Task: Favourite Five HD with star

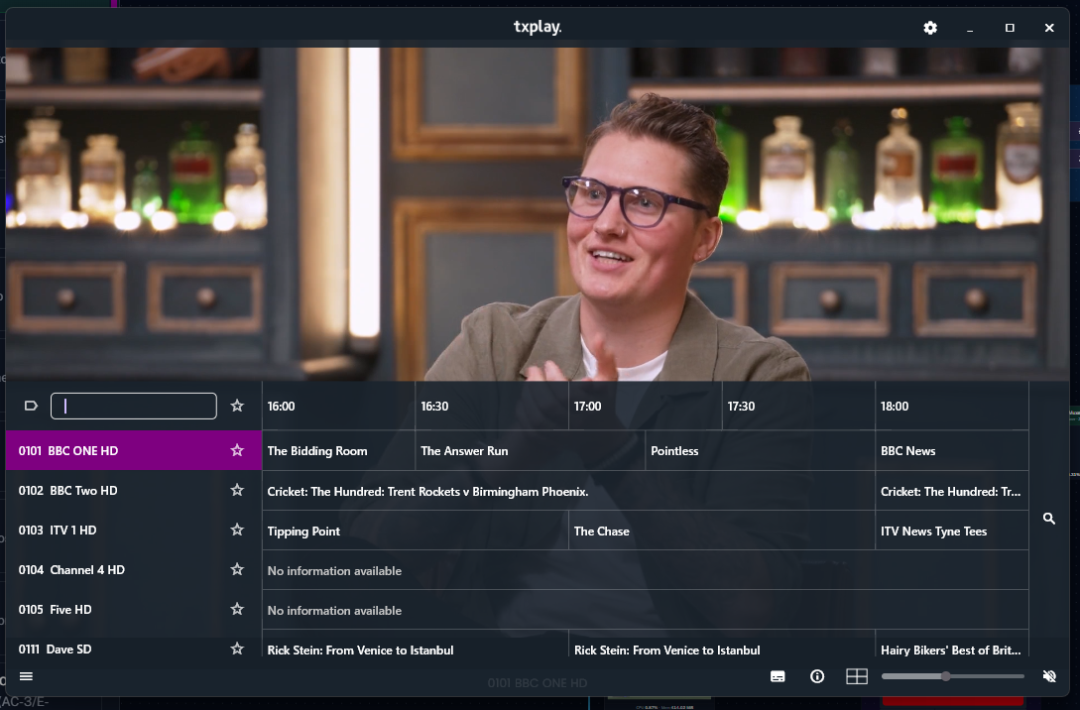Action: [x=237, y=609]
